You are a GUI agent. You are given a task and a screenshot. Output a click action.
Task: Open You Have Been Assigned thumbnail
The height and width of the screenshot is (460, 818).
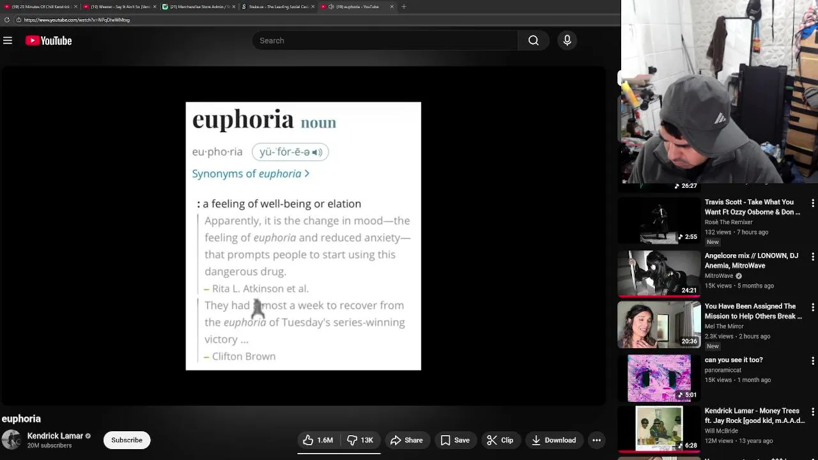(659, 325)
